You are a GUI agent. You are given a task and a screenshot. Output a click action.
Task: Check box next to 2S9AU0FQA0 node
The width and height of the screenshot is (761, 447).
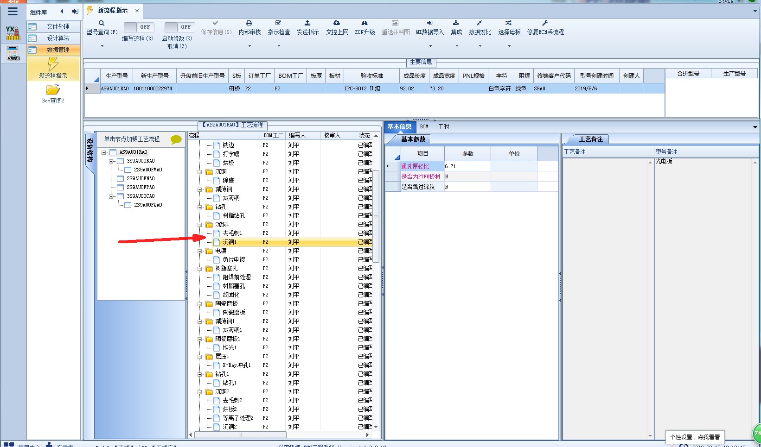128,205
